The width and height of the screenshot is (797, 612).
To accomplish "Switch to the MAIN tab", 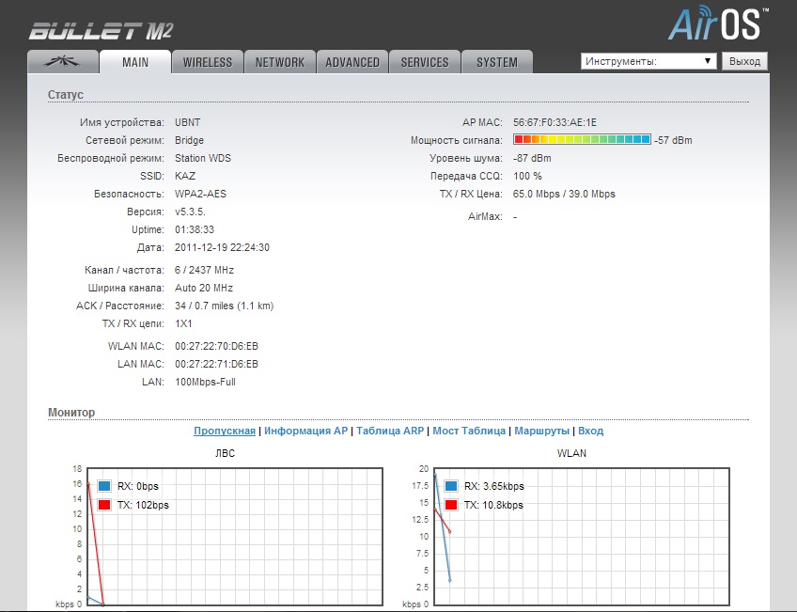I will [x=135, y=62].
